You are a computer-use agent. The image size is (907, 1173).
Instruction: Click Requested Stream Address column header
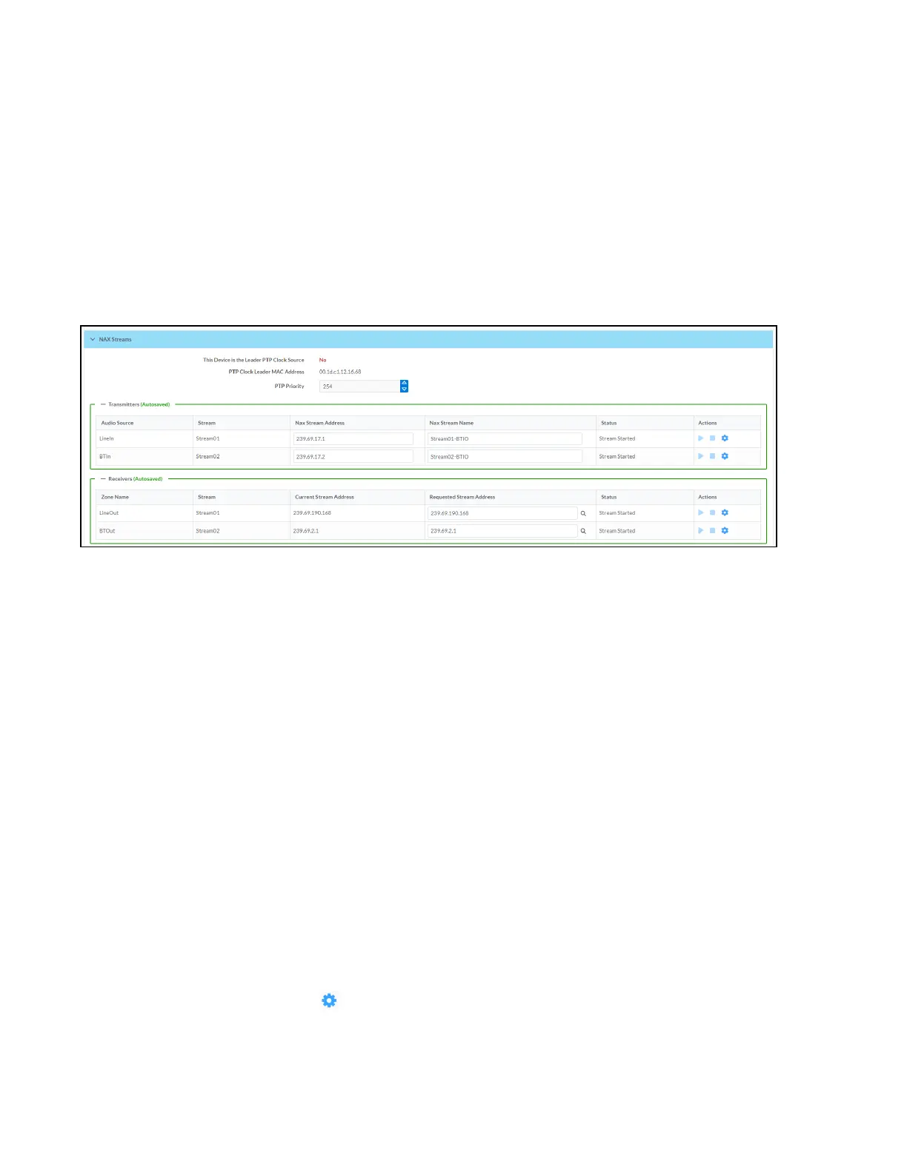462,497
